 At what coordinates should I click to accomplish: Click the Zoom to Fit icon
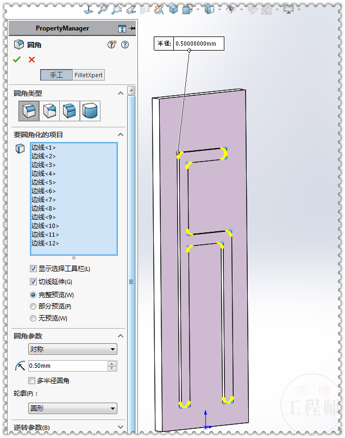coord(102,9)
